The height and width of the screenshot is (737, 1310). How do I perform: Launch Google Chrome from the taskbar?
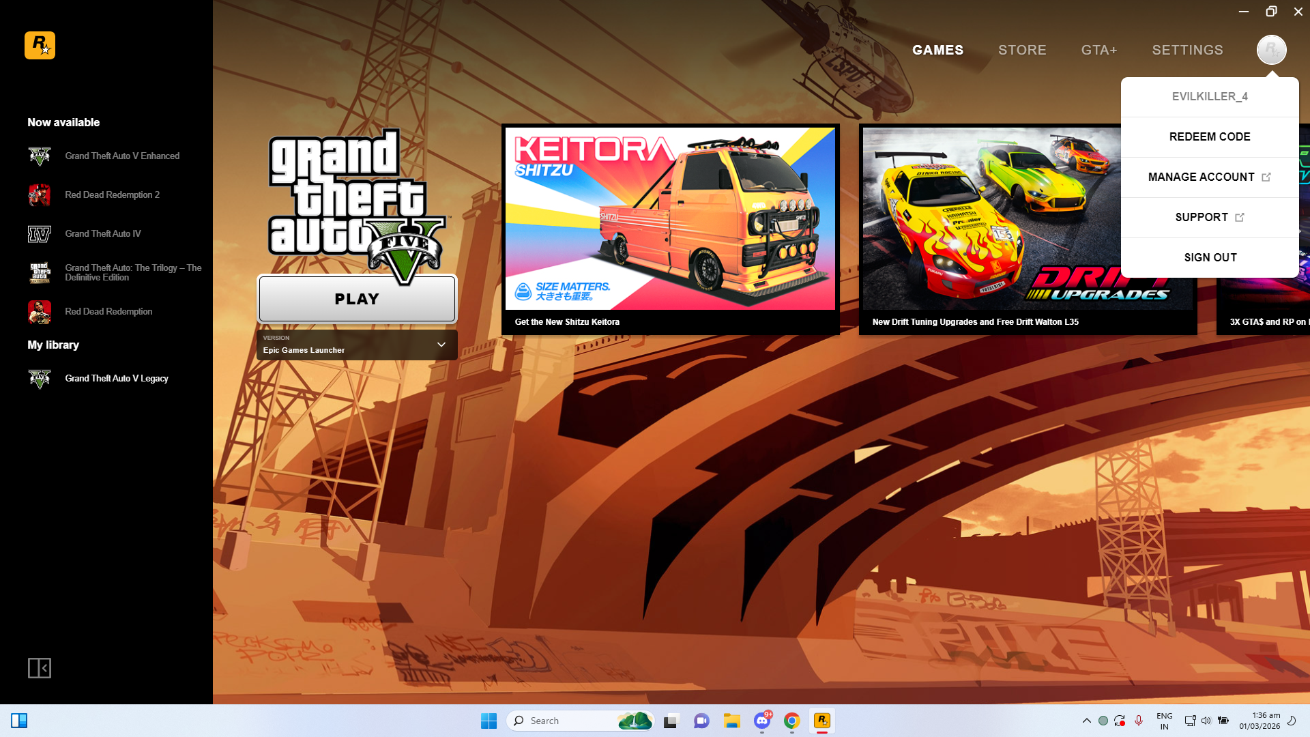791,721
